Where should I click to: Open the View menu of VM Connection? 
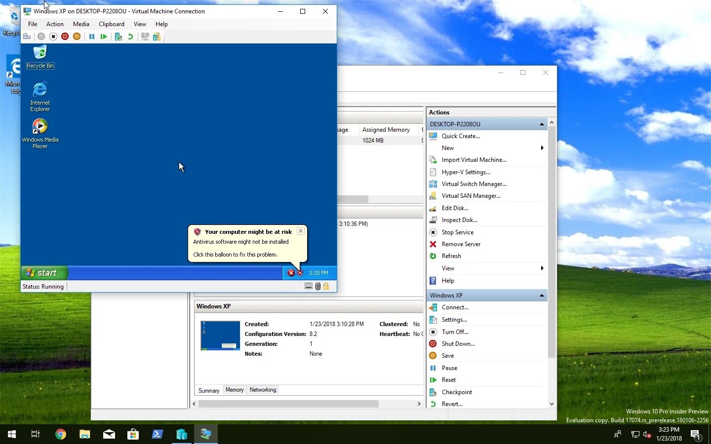click(140, 24)
